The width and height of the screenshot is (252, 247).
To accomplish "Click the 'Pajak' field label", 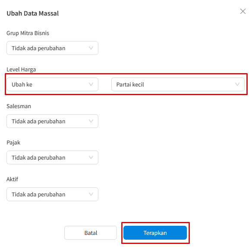I will (13, 143).
